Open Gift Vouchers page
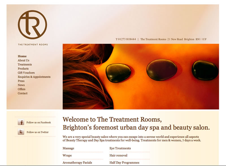 (26, 73)
